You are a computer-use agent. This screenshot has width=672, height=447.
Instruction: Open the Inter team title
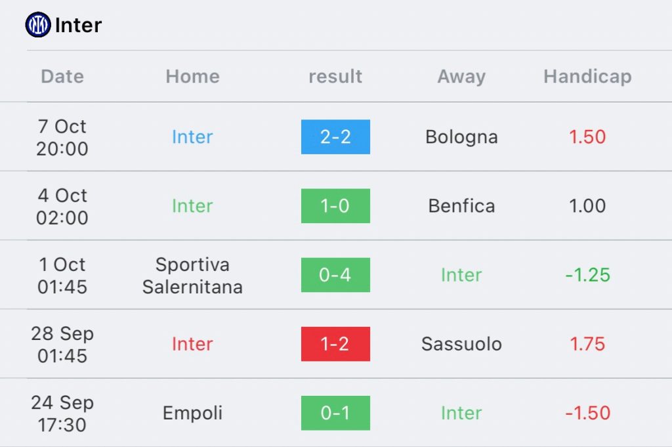(79, 25)
